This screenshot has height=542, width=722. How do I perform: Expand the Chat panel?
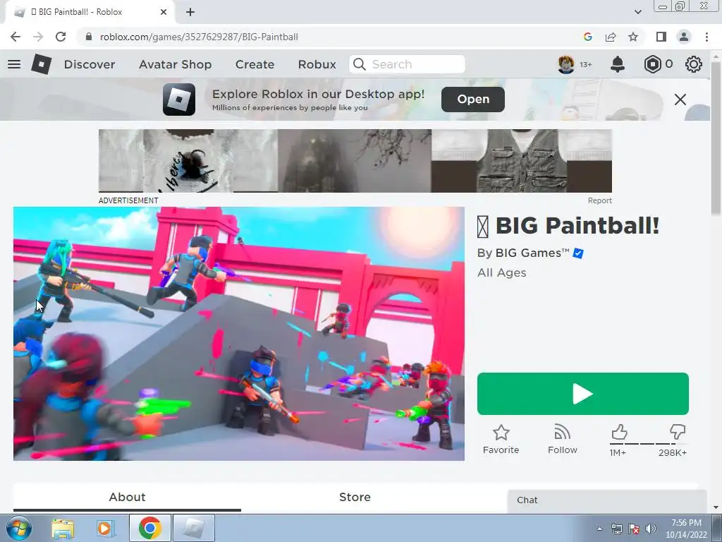coord(607,500)
